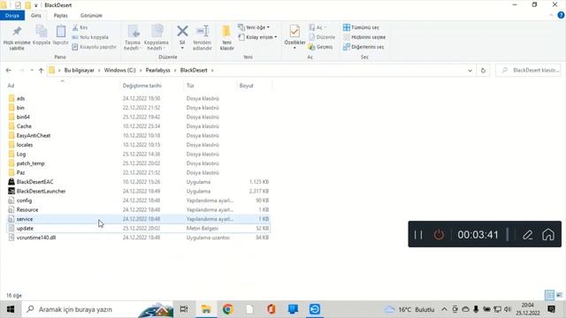Open the recorder pencil annotation tool
Viewport: 566px width, 318px height.
(527, 235)
